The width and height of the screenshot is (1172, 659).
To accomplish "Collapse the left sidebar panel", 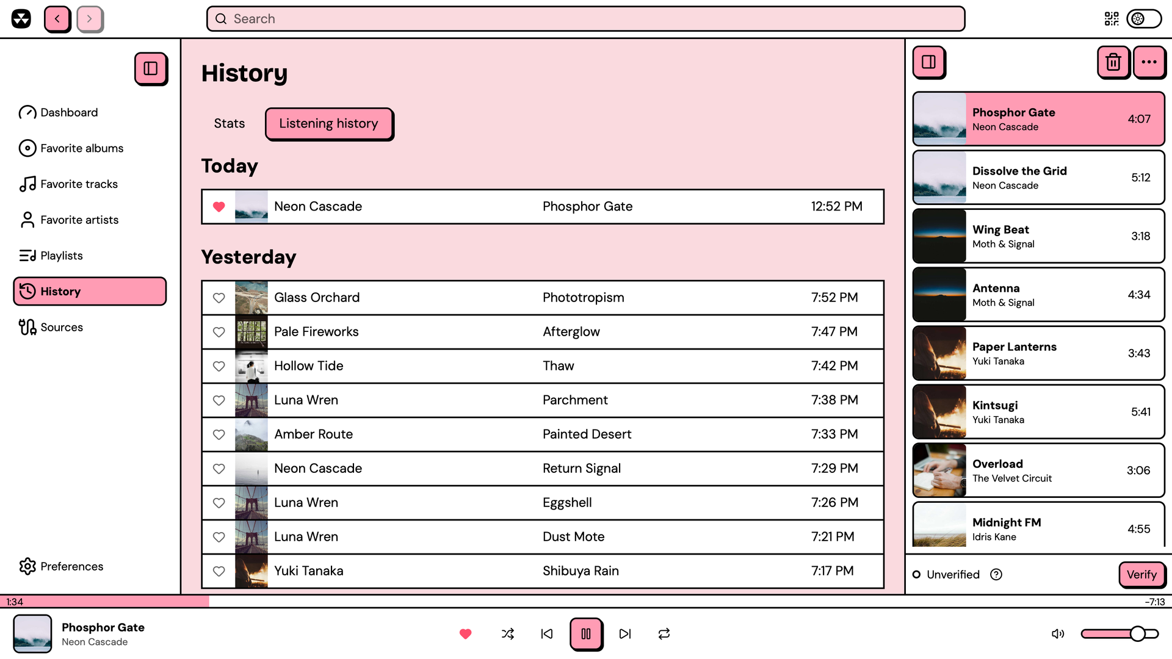I will point(151,68).
